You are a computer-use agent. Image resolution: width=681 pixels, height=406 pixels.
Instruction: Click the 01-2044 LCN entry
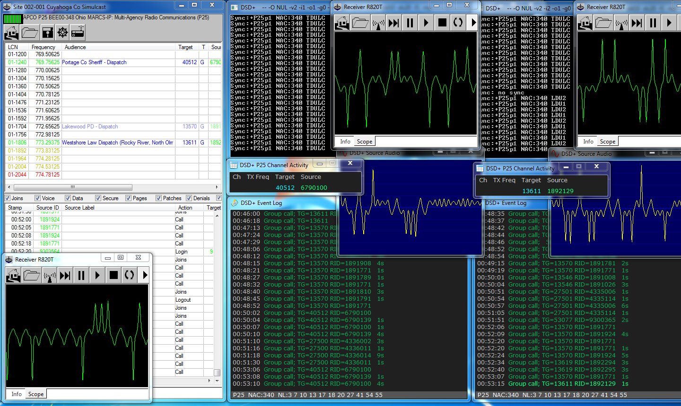coord(17,175)
